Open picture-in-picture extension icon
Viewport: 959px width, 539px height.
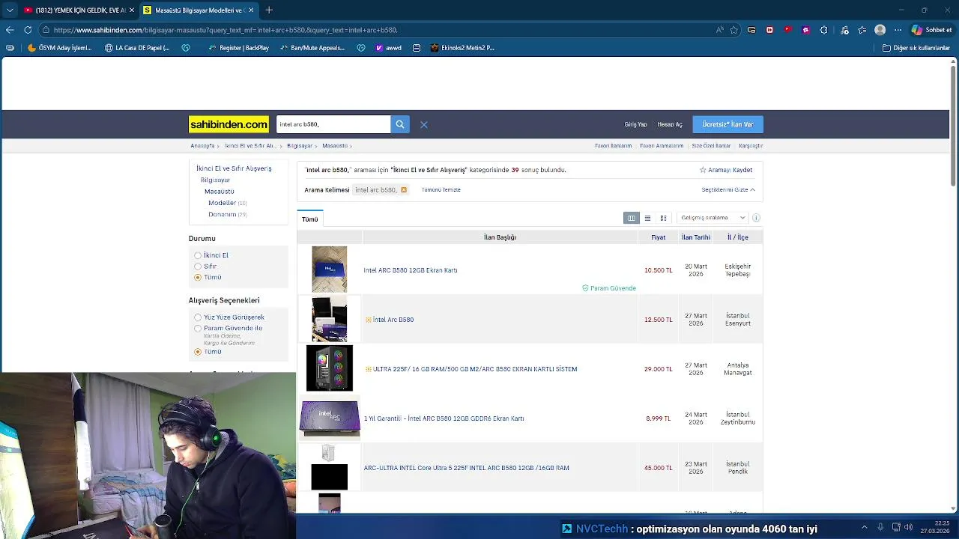751,30
